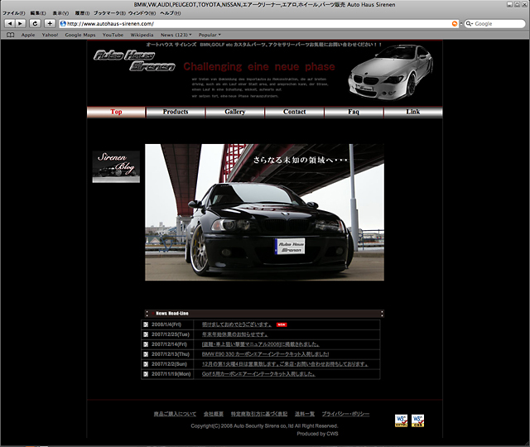Image resolution: width=530 pixels, height=447 pixels.
Task: Open the ファイル menu
Action: point(13,13)
